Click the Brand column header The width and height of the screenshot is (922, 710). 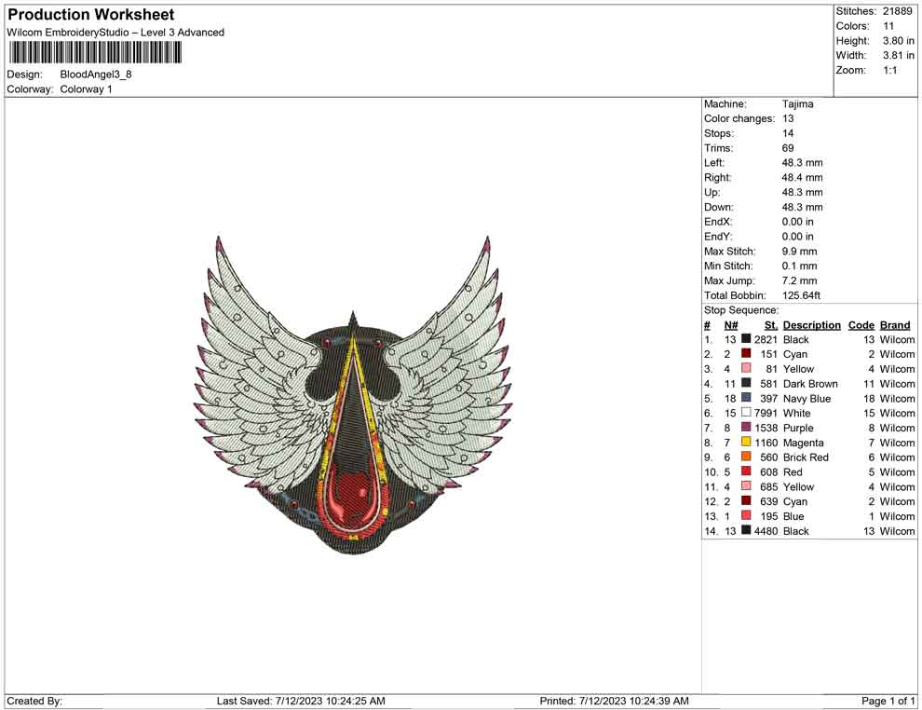click(x=895, y=325)
